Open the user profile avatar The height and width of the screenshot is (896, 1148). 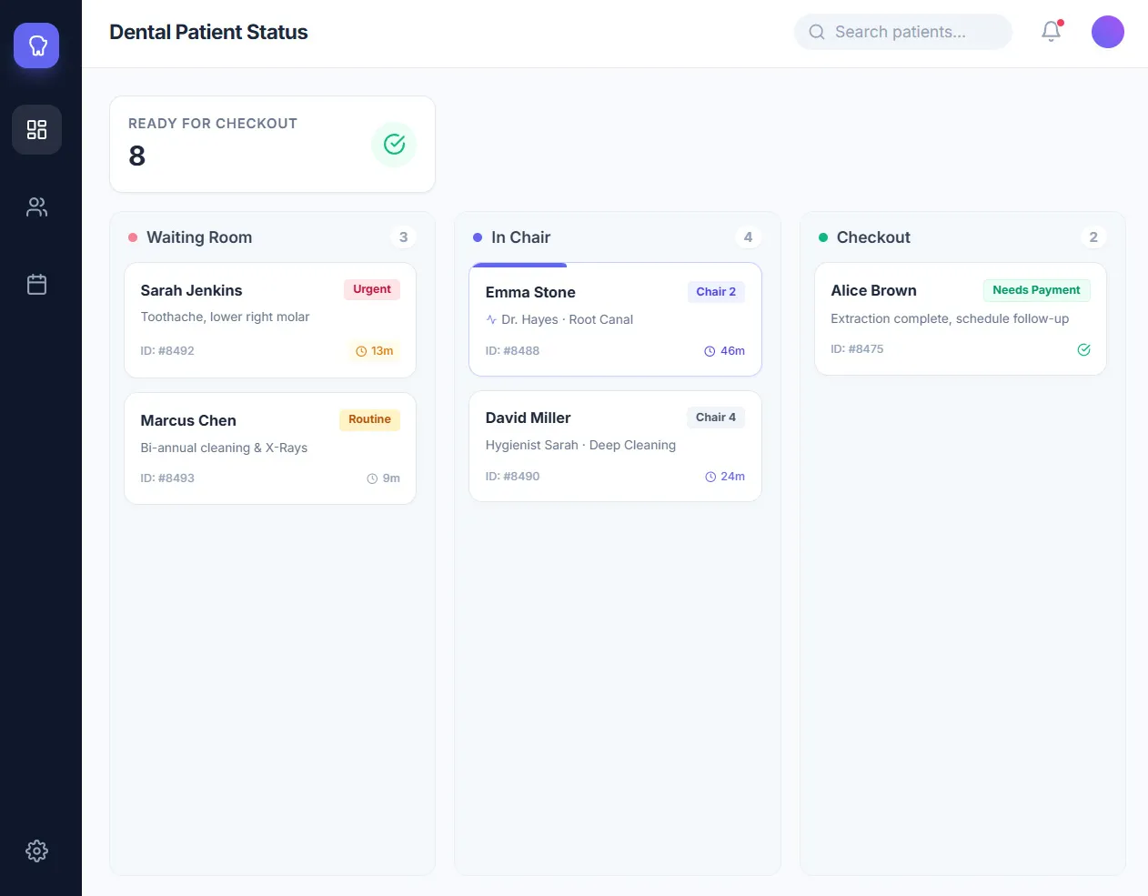(1108, 32)
